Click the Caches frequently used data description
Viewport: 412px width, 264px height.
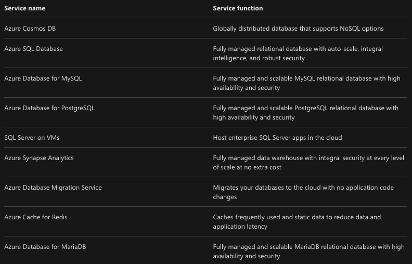(x=297, y=222)
